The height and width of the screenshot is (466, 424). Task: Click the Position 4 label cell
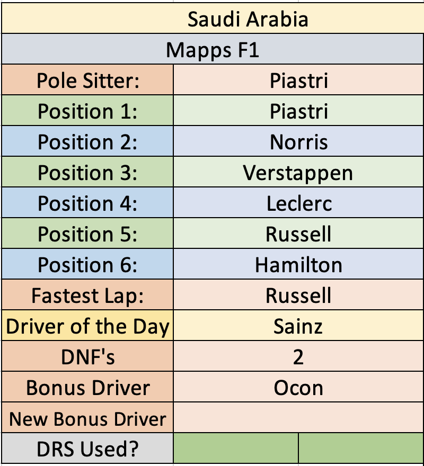click(x=87, y=203)
